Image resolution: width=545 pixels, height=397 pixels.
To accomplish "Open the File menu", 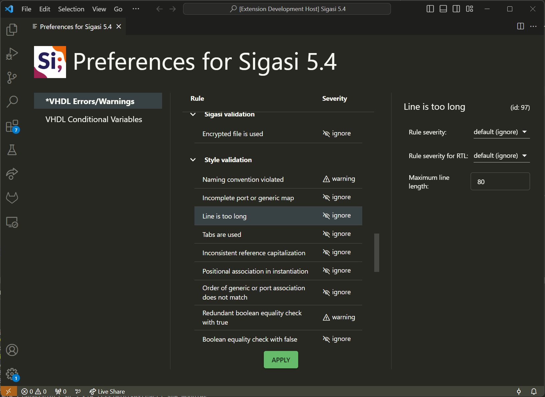I will 26,9.
